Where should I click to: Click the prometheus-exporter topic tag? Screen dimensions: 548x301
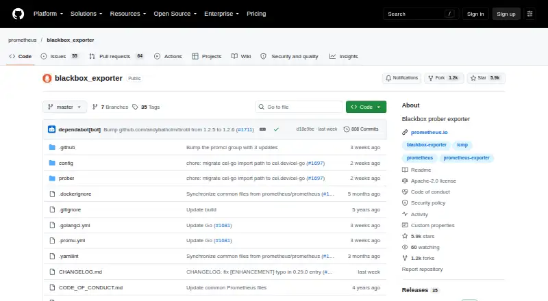coord(466,158)
